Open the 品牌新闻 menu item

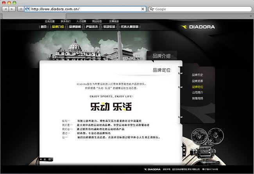tap(75, 27)
